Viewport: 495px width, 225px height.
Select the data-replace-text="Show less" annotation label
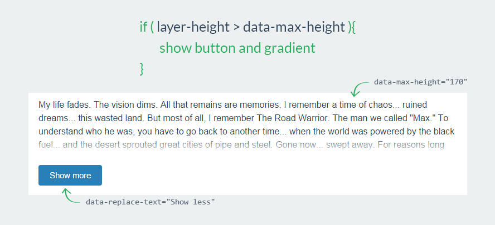coord(151,202)
